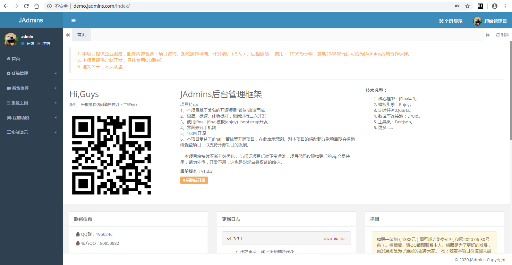Click the browser back arrow
Image resolution: width=512 pixels, height=265 pixels.
[x=6, y=6]
